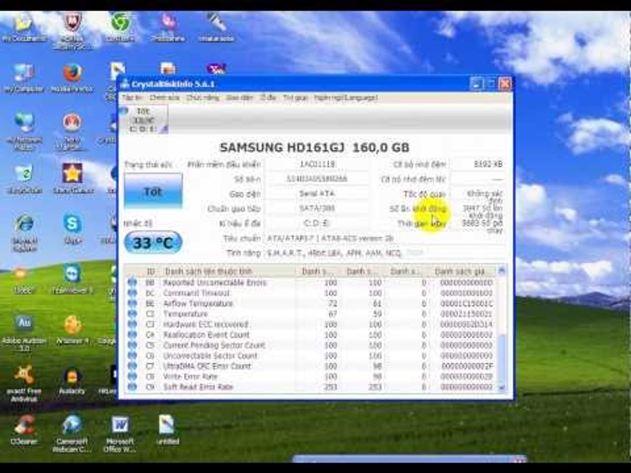Click the status icon for Temperature attribute

[132, 314]
